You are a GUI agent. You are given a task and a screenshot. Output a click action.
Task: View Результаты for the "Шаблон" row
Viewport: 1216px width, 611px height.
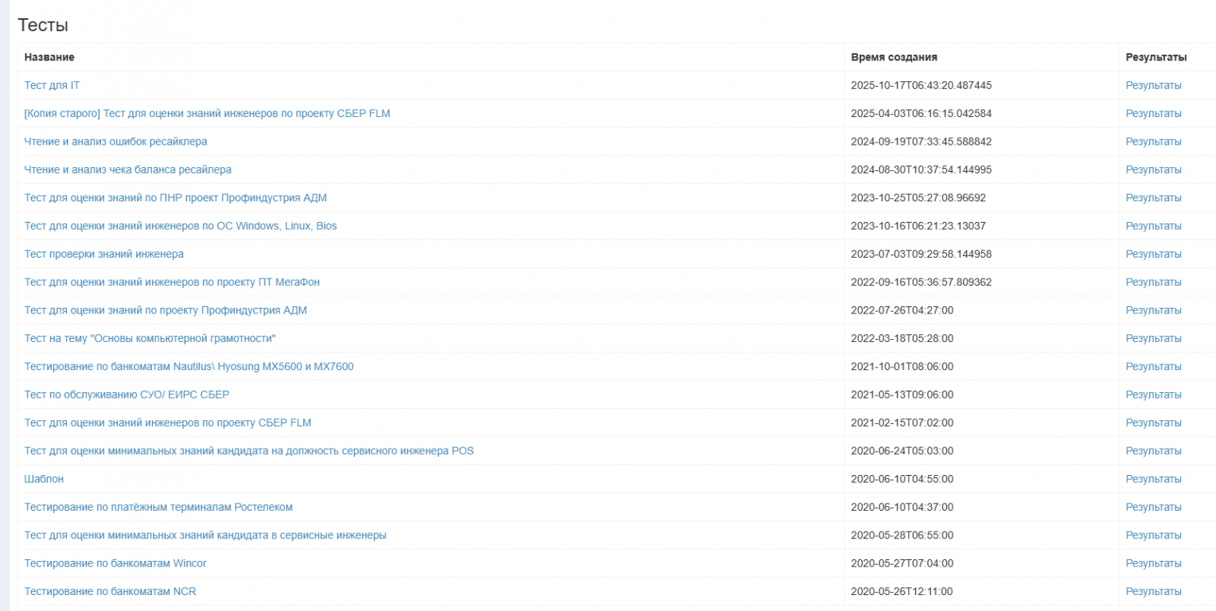[x=1153, y=479]
